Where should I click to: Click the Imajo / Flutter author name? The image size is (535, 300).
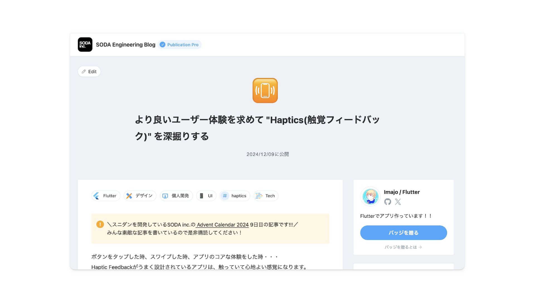[x=402, y=192]
